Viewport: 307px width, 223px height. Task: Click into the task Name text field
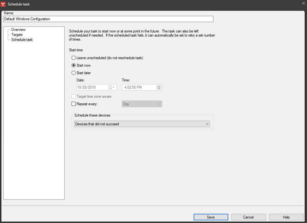(x=108, y=19)
